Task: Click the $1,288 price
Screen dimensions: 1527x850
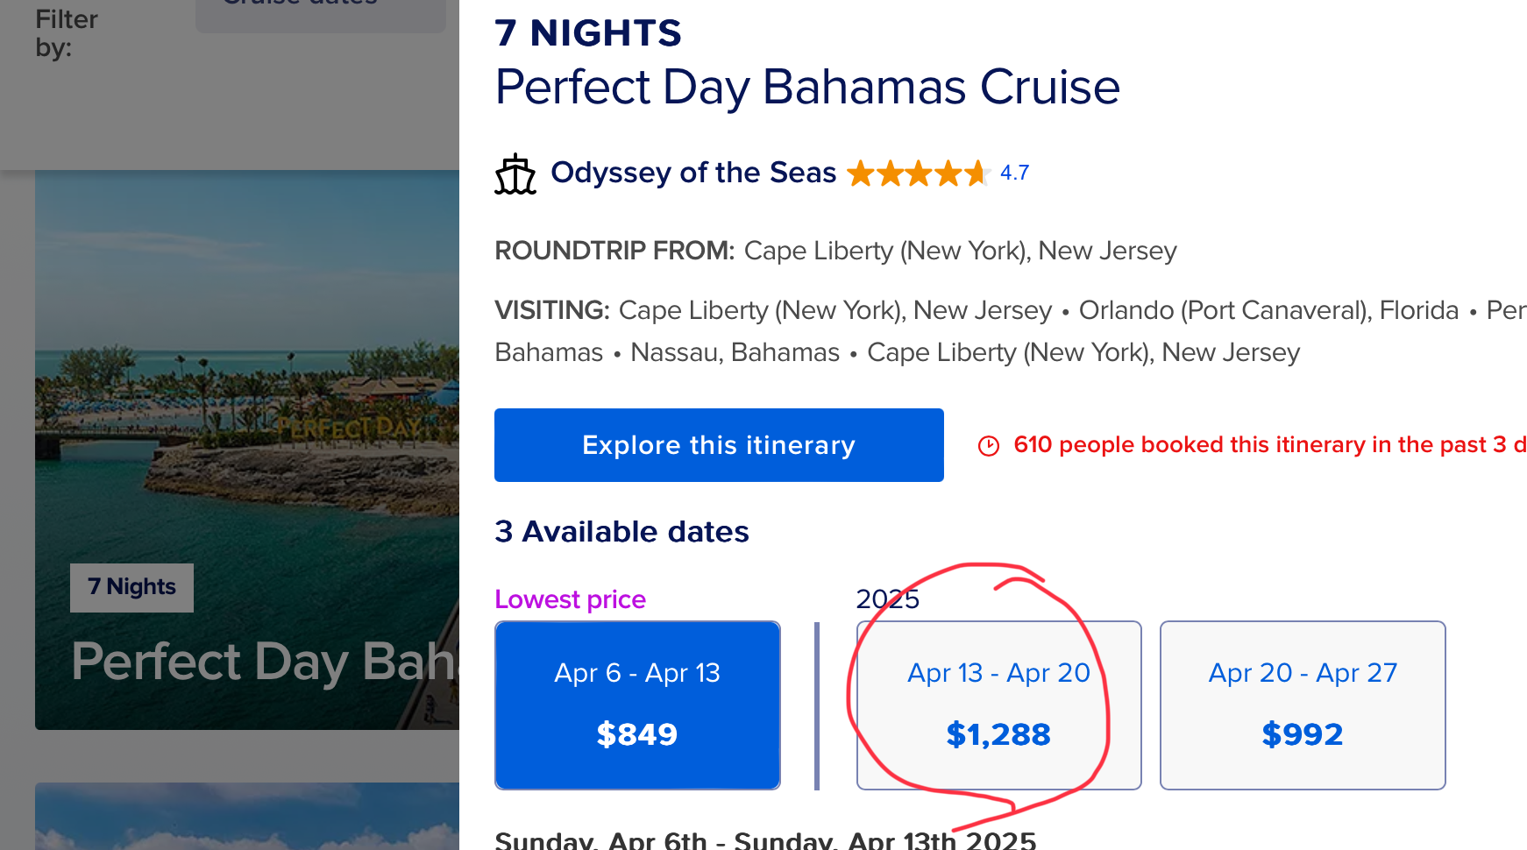Action: [998, 734]
